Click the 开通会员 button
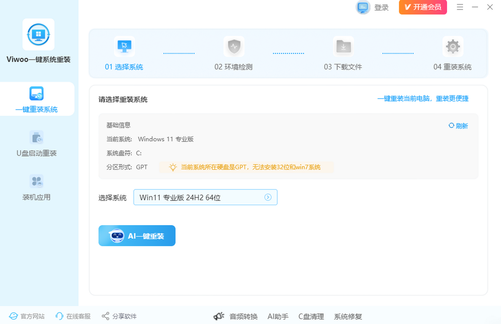Viewport: 501px width, 324px height. (x=423, y=7)
